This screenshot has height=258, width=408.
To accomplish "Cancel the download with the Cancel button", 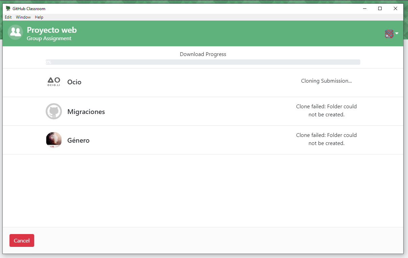I will (22, 240).
